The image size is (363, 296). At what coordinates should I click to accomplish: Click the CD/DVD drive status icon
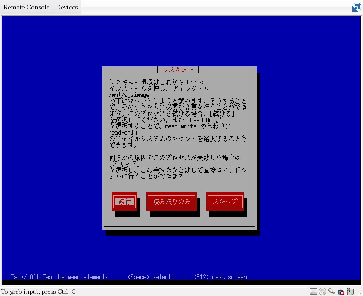pyautogui.click(x=323, y=292)
